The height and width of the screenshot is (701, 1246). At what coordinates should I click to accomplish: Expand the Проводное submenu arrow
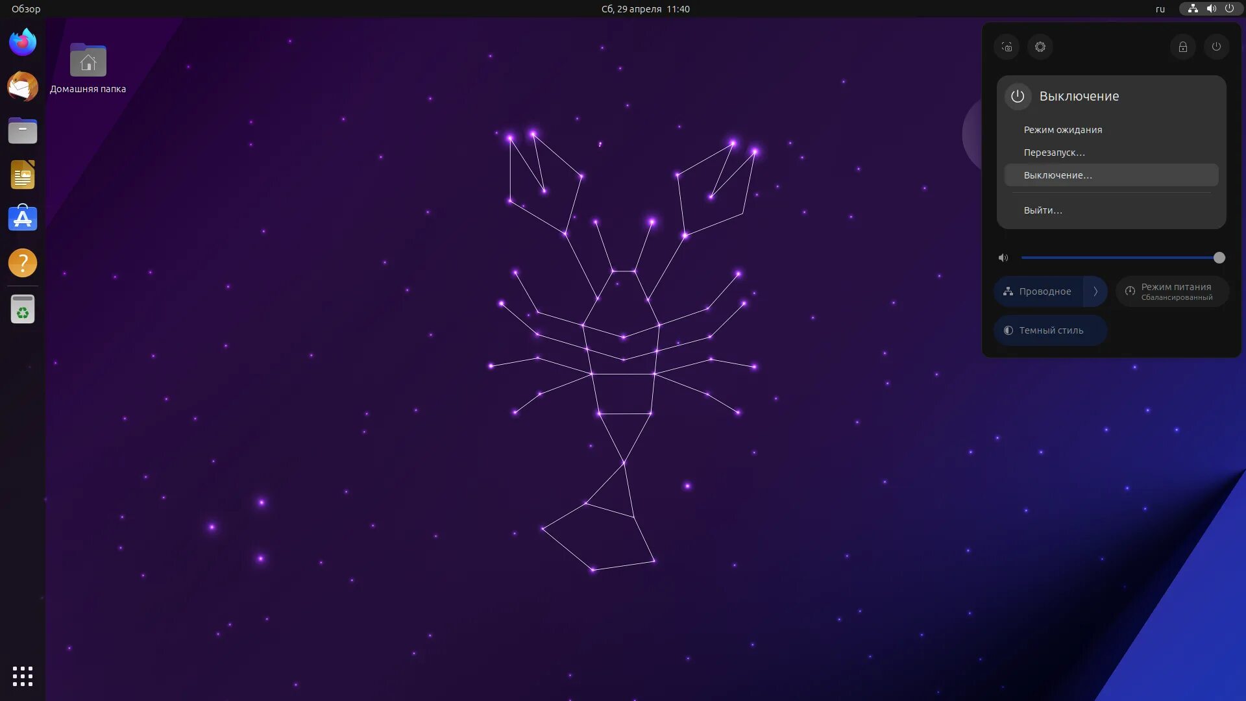[x=1095, y=291]
